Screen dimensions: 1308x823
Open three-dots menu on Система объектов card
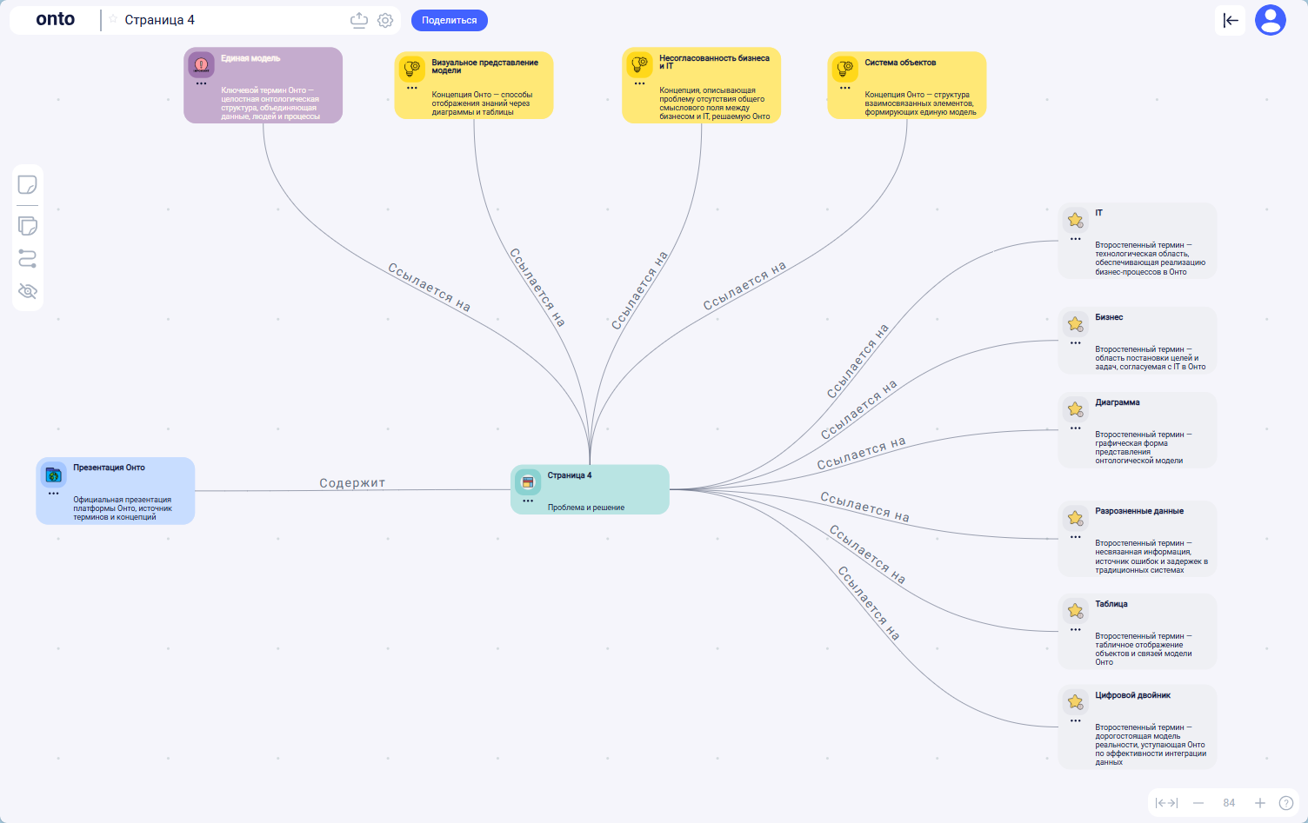point(844,89)
